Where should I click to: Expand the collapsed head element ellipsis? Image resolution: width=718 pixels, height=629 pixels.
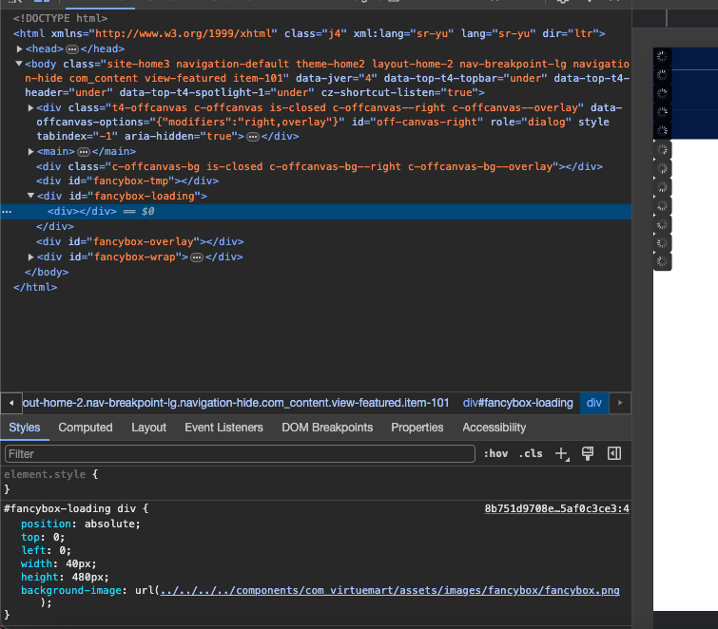pyautogui.click(x=70, y=48)
